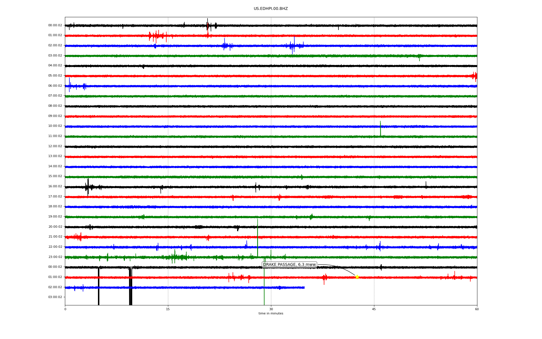Click the end of the last blue trace
Screen dimensions: 542x339
304,288
